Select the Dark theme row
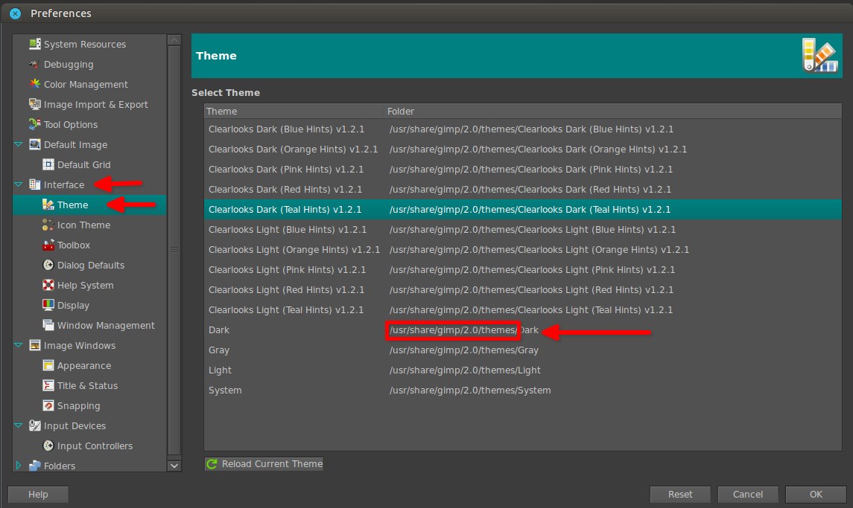 [523, 330]
